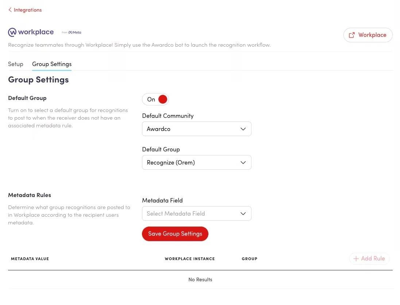This screenshot has height=305, width=400.
Task: Click the chevron arrow in the Recognize (Orem) box
Action: coord(243,163)
